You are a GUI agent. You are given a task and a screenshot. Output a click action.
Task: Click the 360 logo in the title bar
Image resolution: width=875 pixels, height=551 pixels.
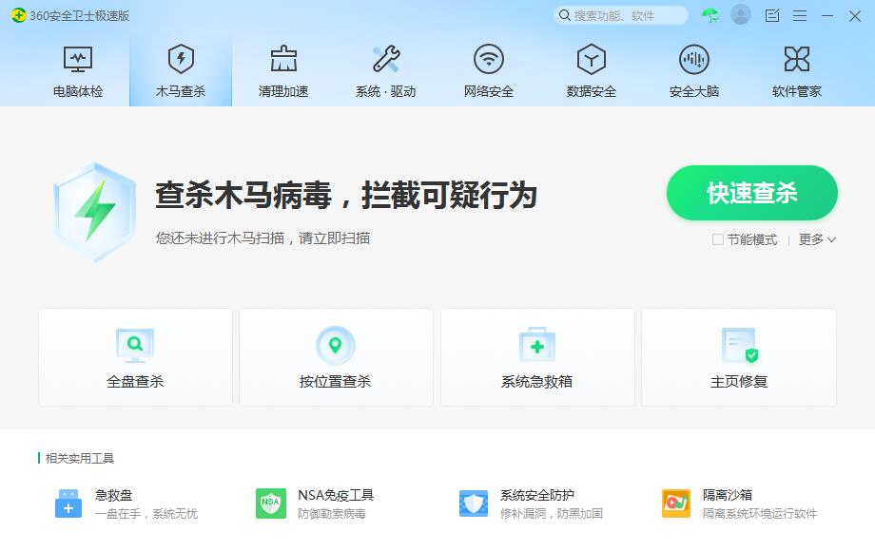[x=18, y=15]
